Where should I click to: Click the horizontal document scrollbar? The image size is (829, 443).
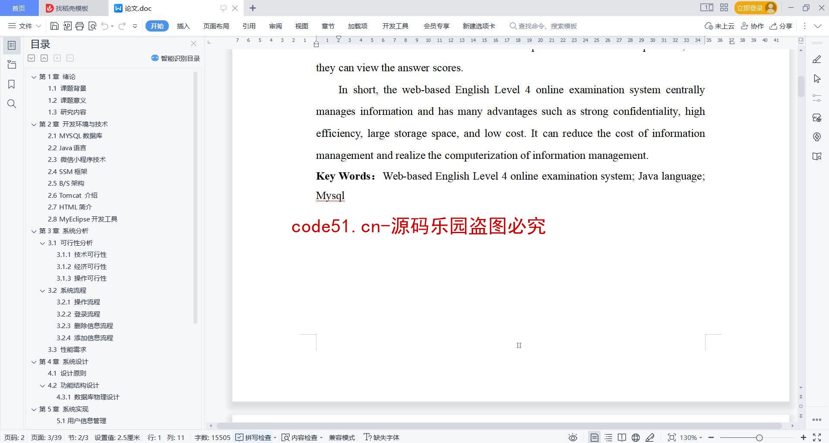tap(499, 426)
